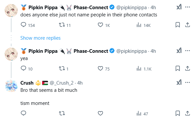
Task: Open Crush's profile avatar
Action: pos(11,86)
